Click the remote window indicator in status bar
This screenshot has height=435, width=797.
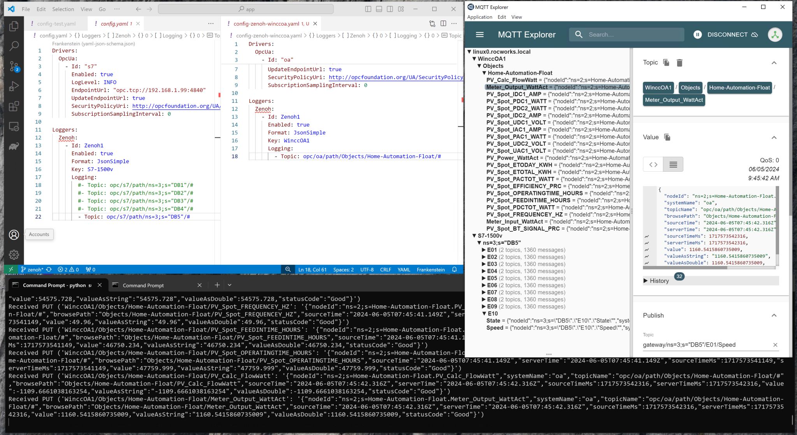11,269
